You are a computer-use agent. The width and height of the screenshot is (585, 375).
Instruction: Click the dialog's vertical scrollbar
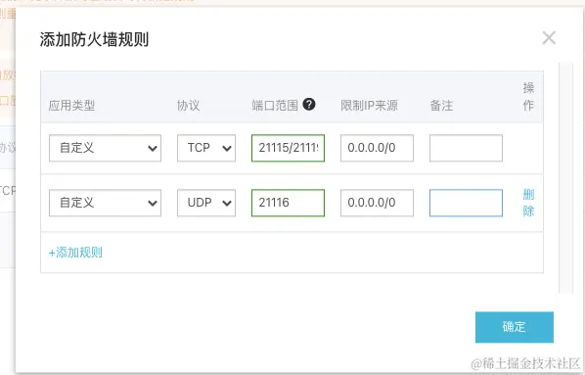click(x=566, y=178)
